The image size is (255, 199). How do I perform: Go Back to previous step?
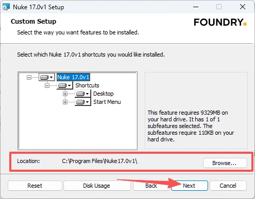(151, 186)
